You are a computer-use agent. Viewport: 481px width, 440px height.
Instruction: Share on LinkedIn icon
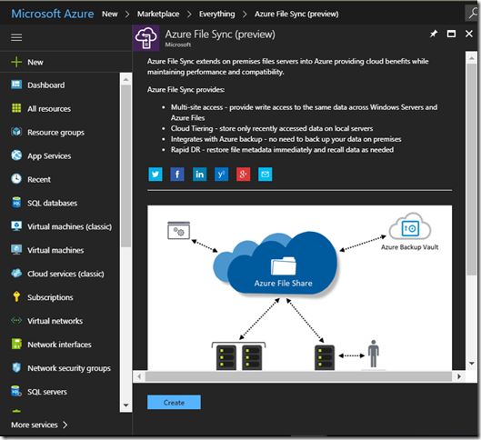tap(199, 175)
